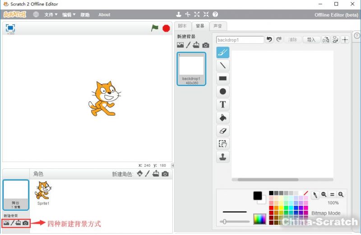Viewport: 361px width, 235px height.
Task: Click the backdrop1 name input field
Action: (240, 40)
